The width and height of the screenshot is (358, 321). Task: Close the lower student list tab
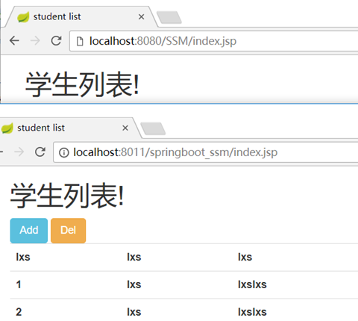[125, 128]
